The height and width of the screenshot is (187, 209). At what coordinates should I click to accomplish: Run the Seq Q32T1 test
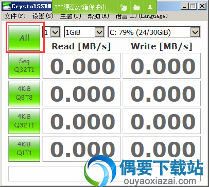[x=24, y=66]
